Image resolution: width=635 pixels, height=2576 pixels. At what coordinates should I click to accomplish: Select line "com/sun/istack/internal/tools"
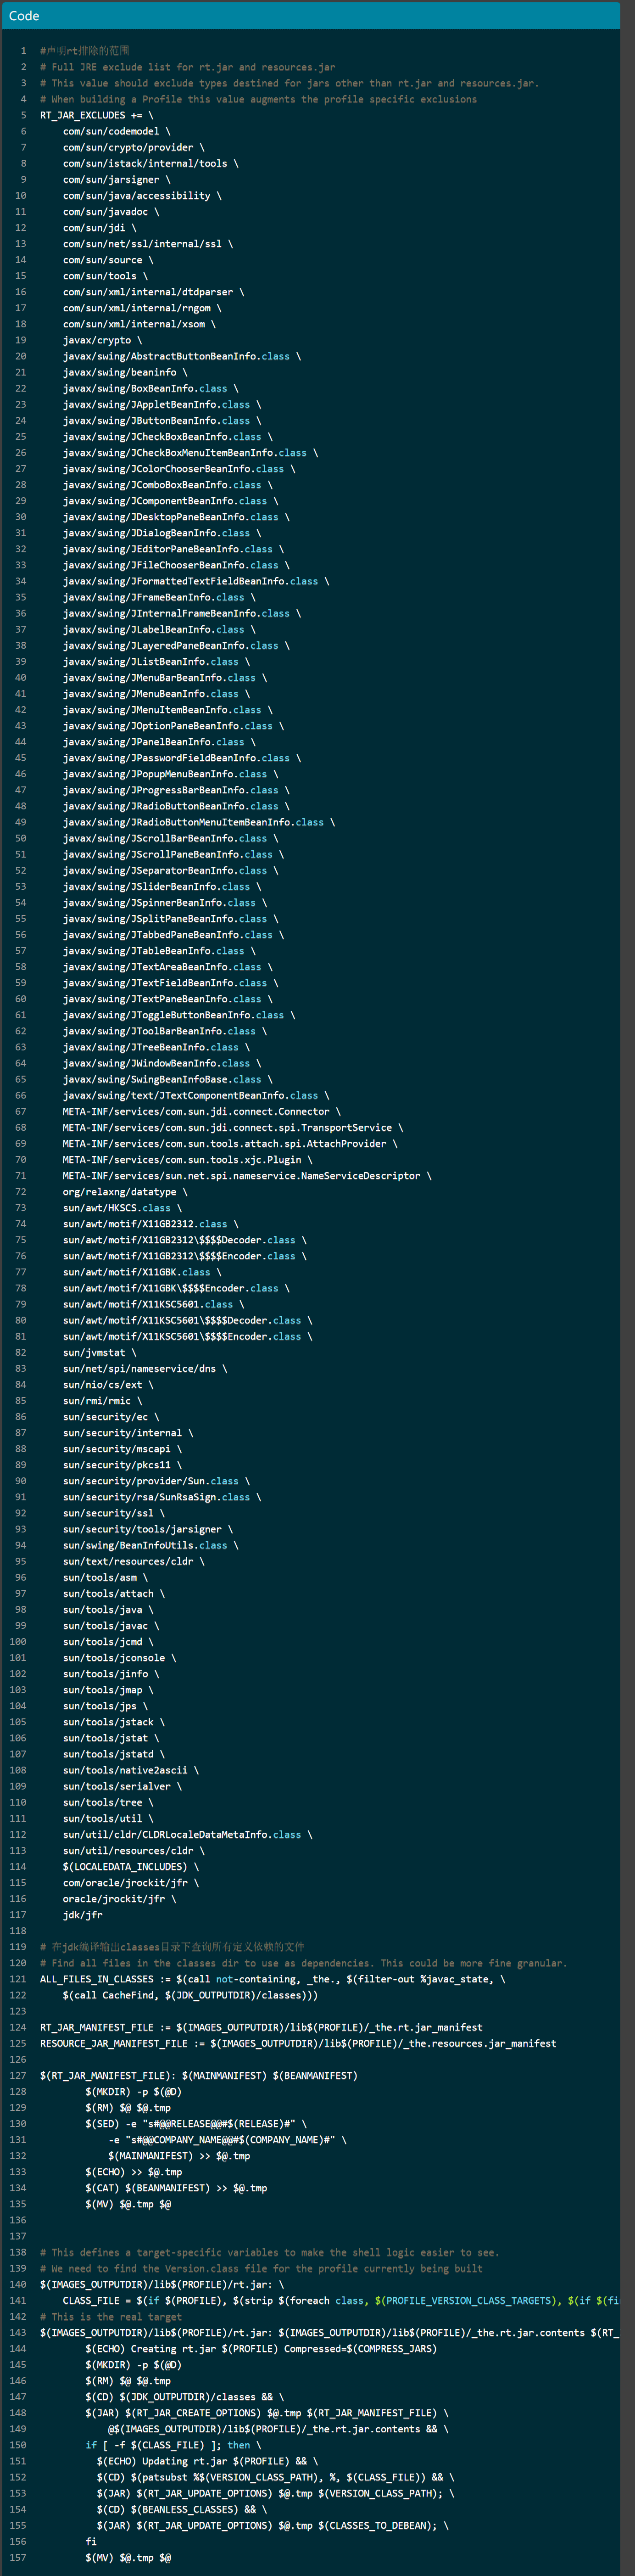(x=150, y=163)
